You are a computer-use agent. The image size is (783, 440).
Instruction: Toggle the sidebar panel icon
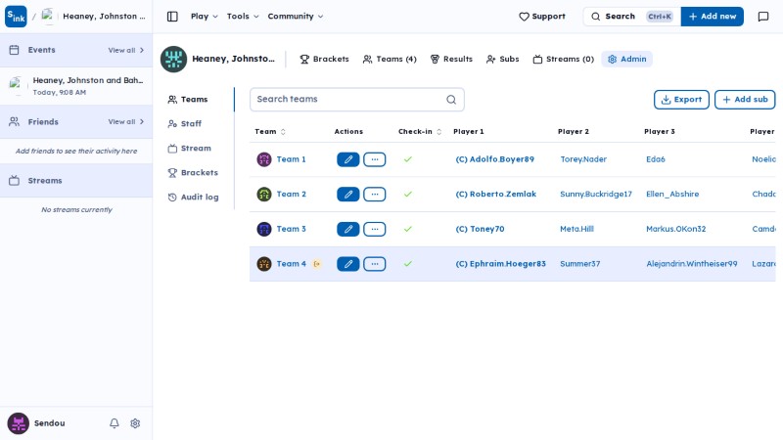(x=172, y=17)
